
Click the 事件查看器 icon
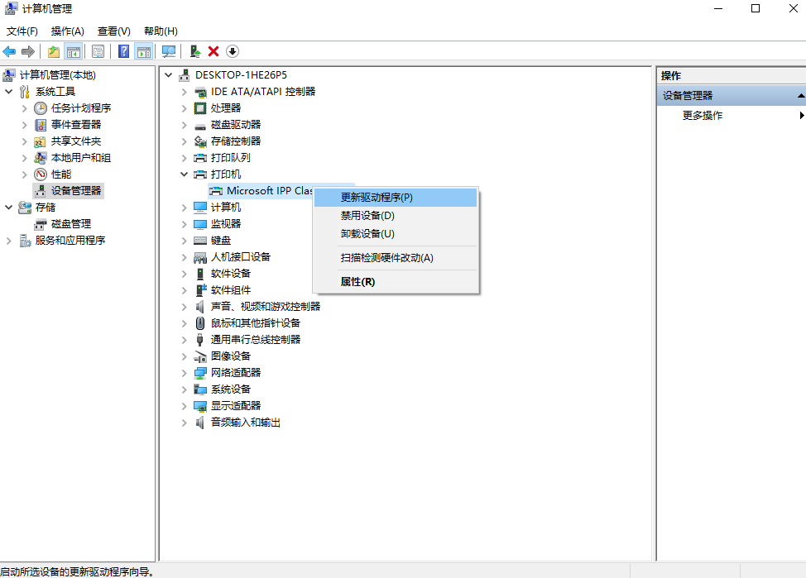tap(41, 125)
